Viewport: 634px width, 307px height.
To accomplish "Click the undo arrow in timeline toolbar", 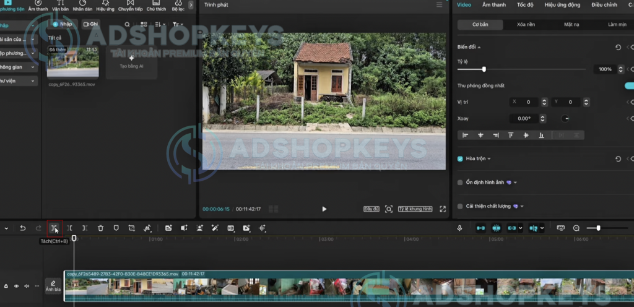I will click(23, 228).
